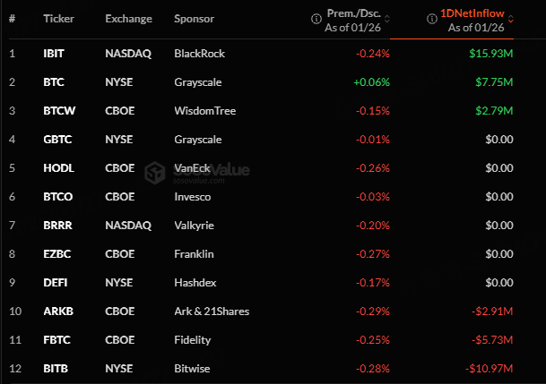Click the Prem./Dsc. info icon
The width and height of the screenshot is (546, 384).
click(x=316, y=19)
